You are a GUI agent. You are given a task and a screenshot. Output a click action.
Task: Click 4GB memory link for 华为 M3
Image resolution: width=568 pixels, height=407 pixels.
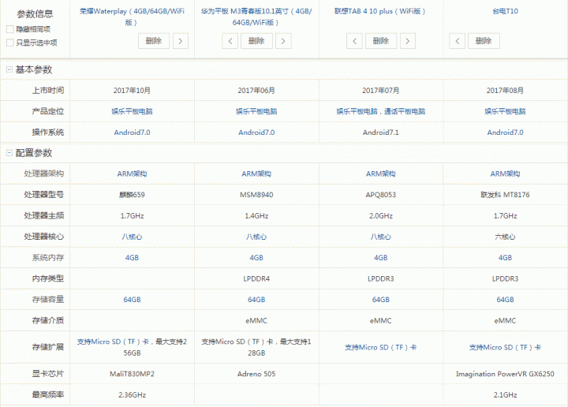(256, 258)
